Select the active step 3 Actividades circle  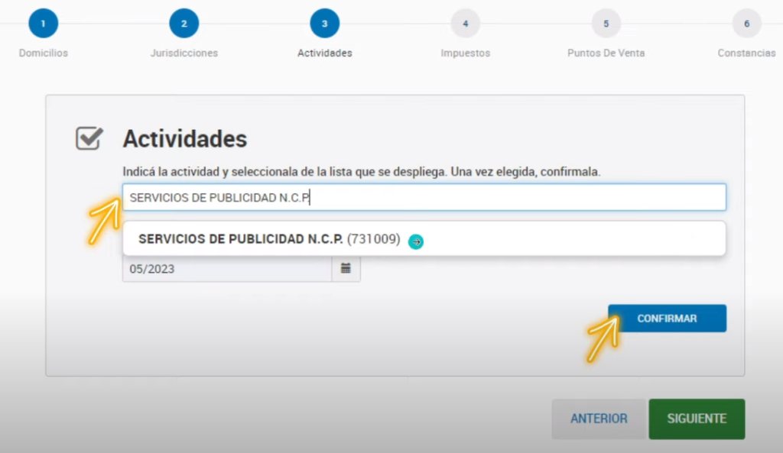tap(324, 22)
